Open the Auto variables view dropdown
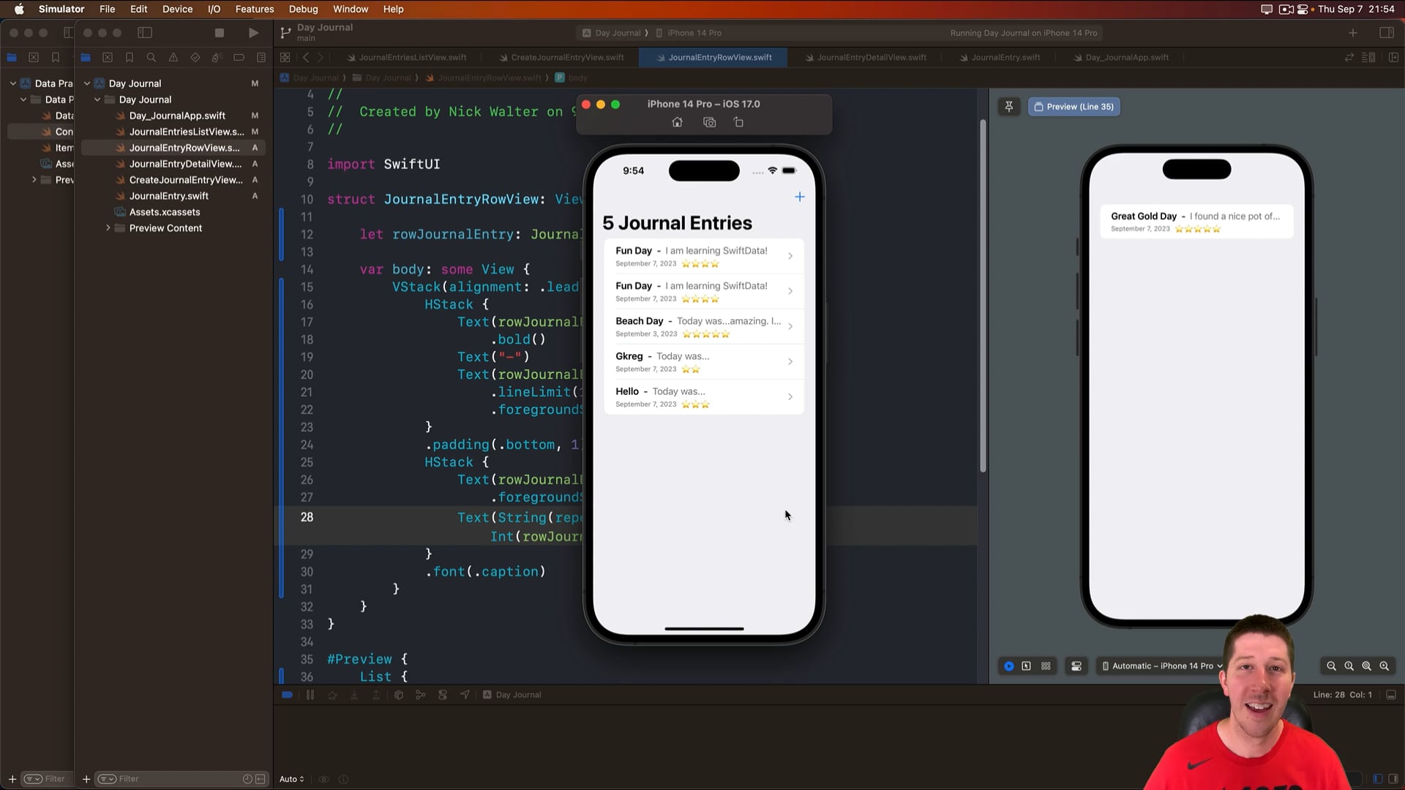1405x790 pixels. point(291,779)
